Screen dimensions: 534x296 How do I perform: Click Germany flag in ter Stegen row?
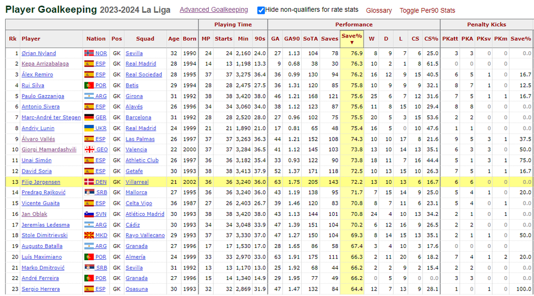tap(89, 118)
